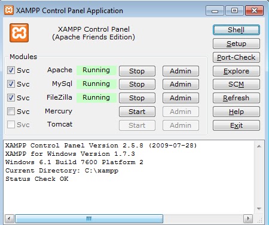This screenshot has height=225, width=269.
Task: Stop the FileZilla module
Action: coord(137,98)
